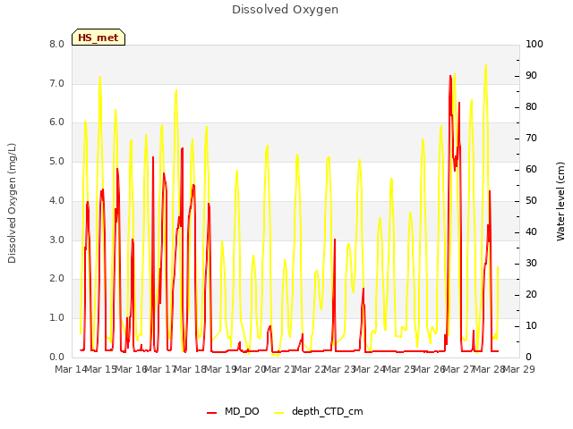
Task: Click the HS_met label box
Action: [98, 38]
